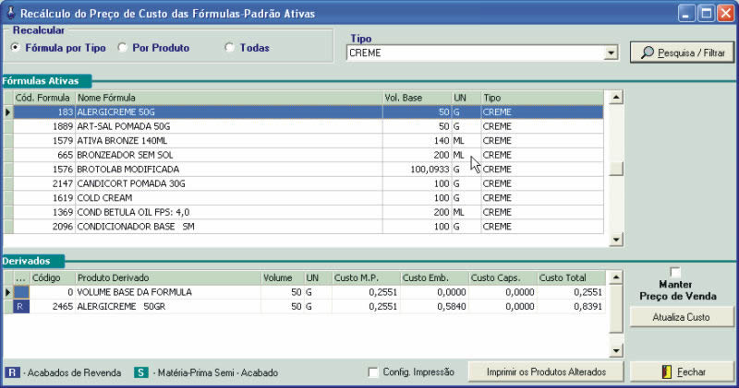Enable the Manter Preço de Venda checkbox
The image size is (739, 388).
(675, 272)
